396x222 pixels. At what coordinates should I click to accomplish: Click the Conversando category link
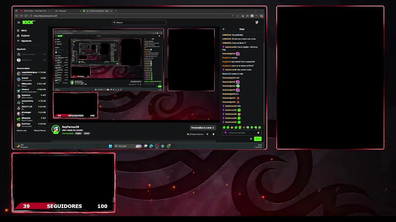tap(68, 133)
